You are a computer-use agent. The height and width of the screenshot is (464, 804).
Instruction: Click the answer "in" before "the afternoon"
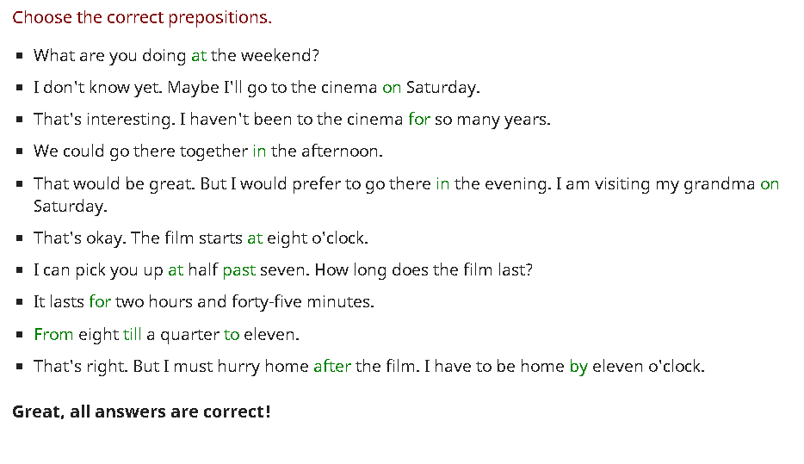[x=259, y=152]
